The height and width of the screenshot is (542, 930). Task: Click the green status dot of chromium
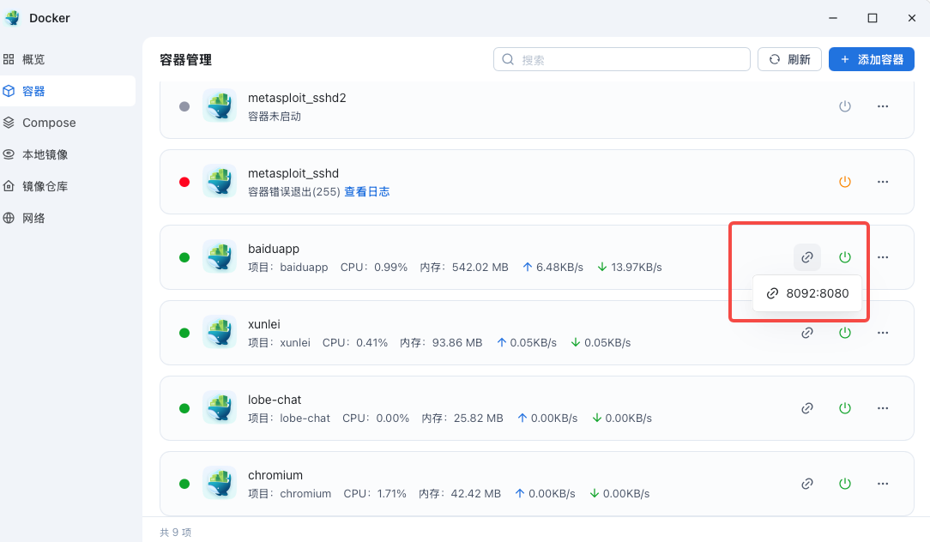184,484
